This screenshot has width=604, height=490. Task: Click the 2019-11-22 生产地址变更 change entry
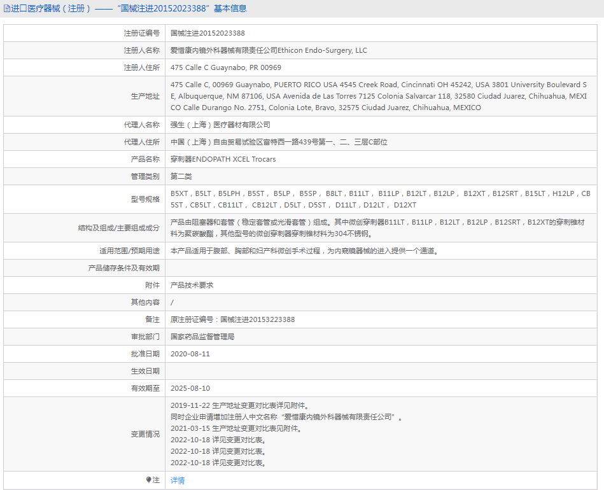(240, 405)
